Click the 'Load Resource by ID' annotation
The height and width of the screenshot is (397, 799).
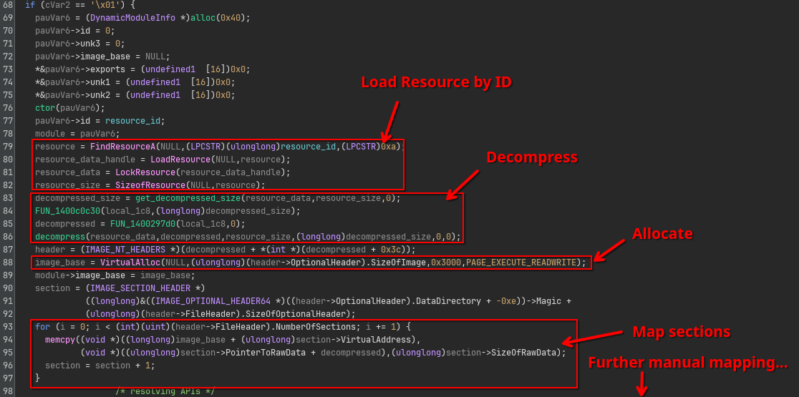[x=436, y=82]
